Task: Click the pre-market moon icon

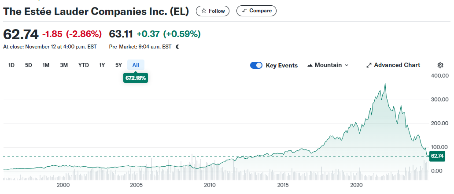Action: tap(177, 46)
